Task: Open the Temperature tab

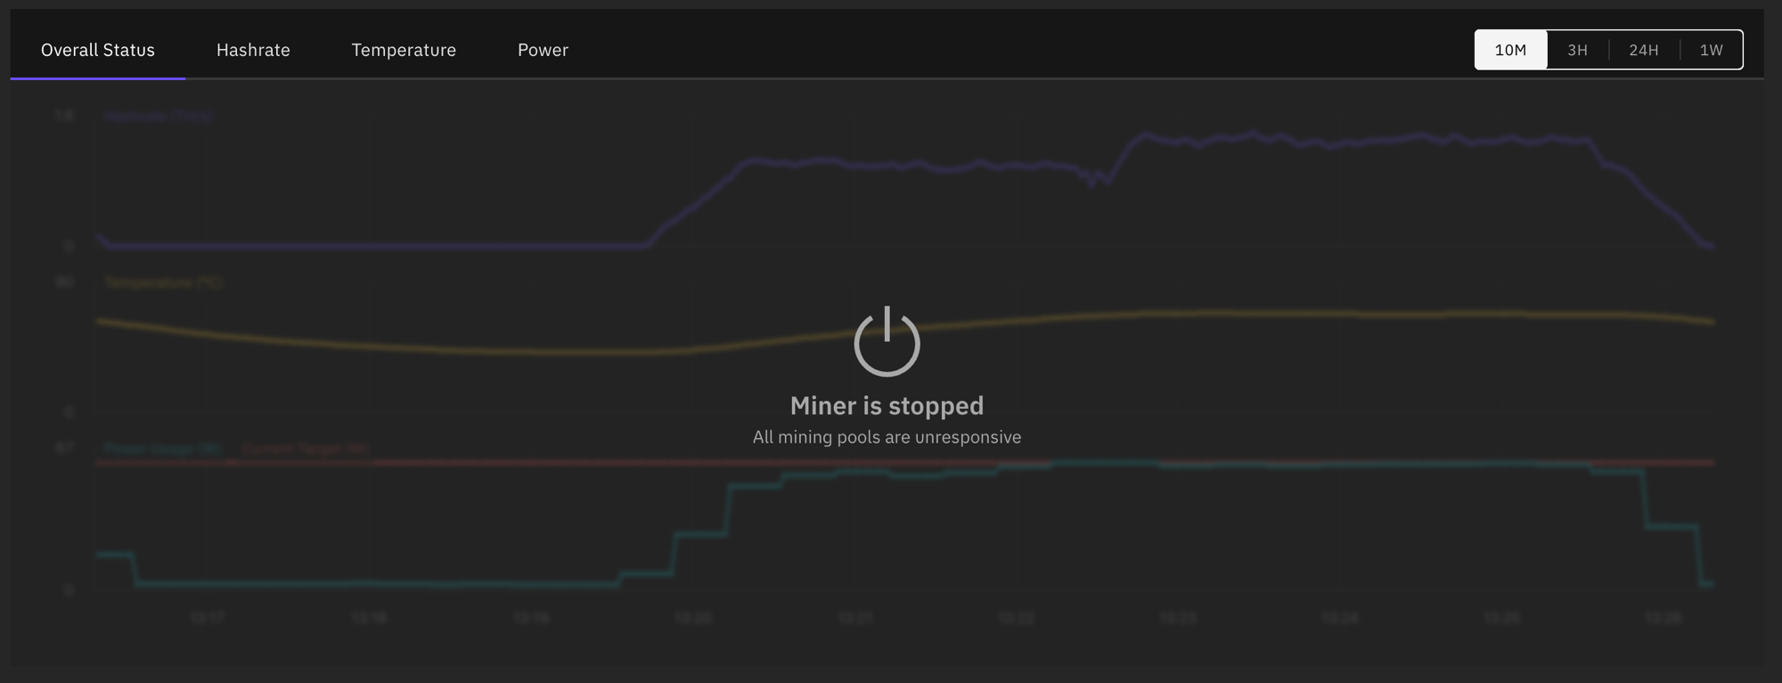Action: tap(404, 50)
